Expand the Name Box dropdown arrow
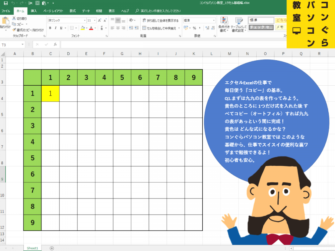335x251 pixels. [23, 45]
